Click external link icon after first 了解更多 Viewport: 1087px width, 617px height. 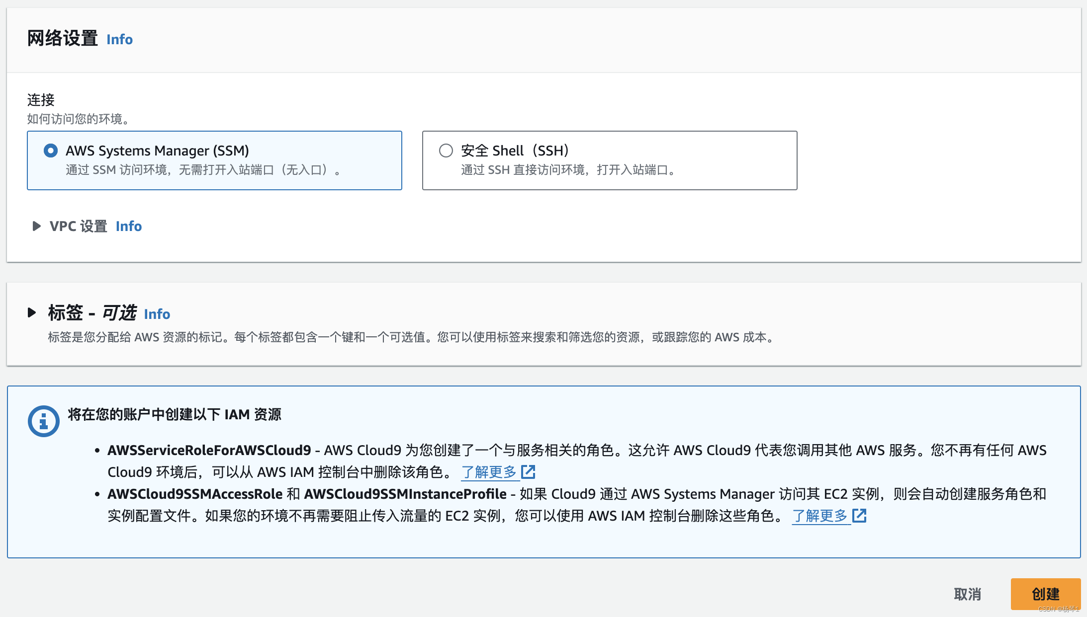(528, 472)
